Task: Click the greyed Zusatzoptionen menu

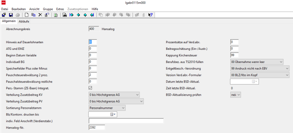Action: [78, 9]
